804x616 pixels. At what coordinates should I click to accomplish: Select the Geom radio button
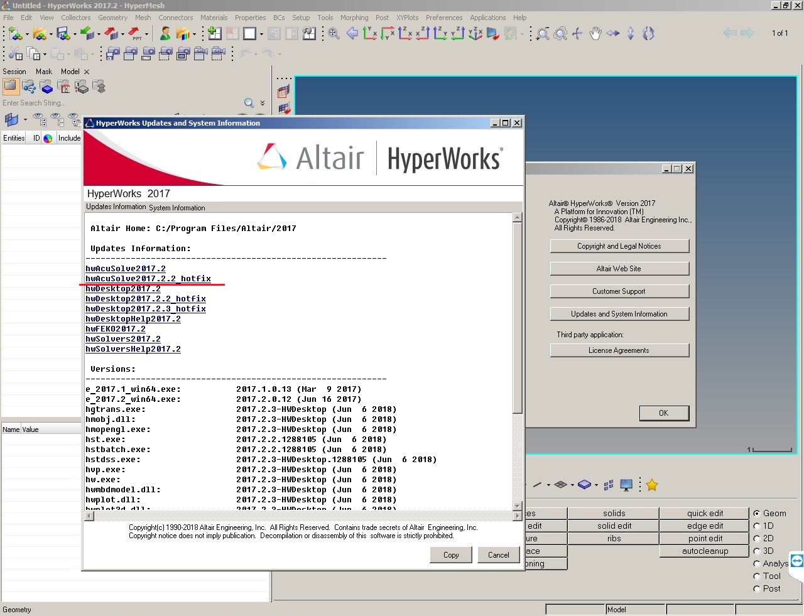pyautogui.click(x=757, y=513)
